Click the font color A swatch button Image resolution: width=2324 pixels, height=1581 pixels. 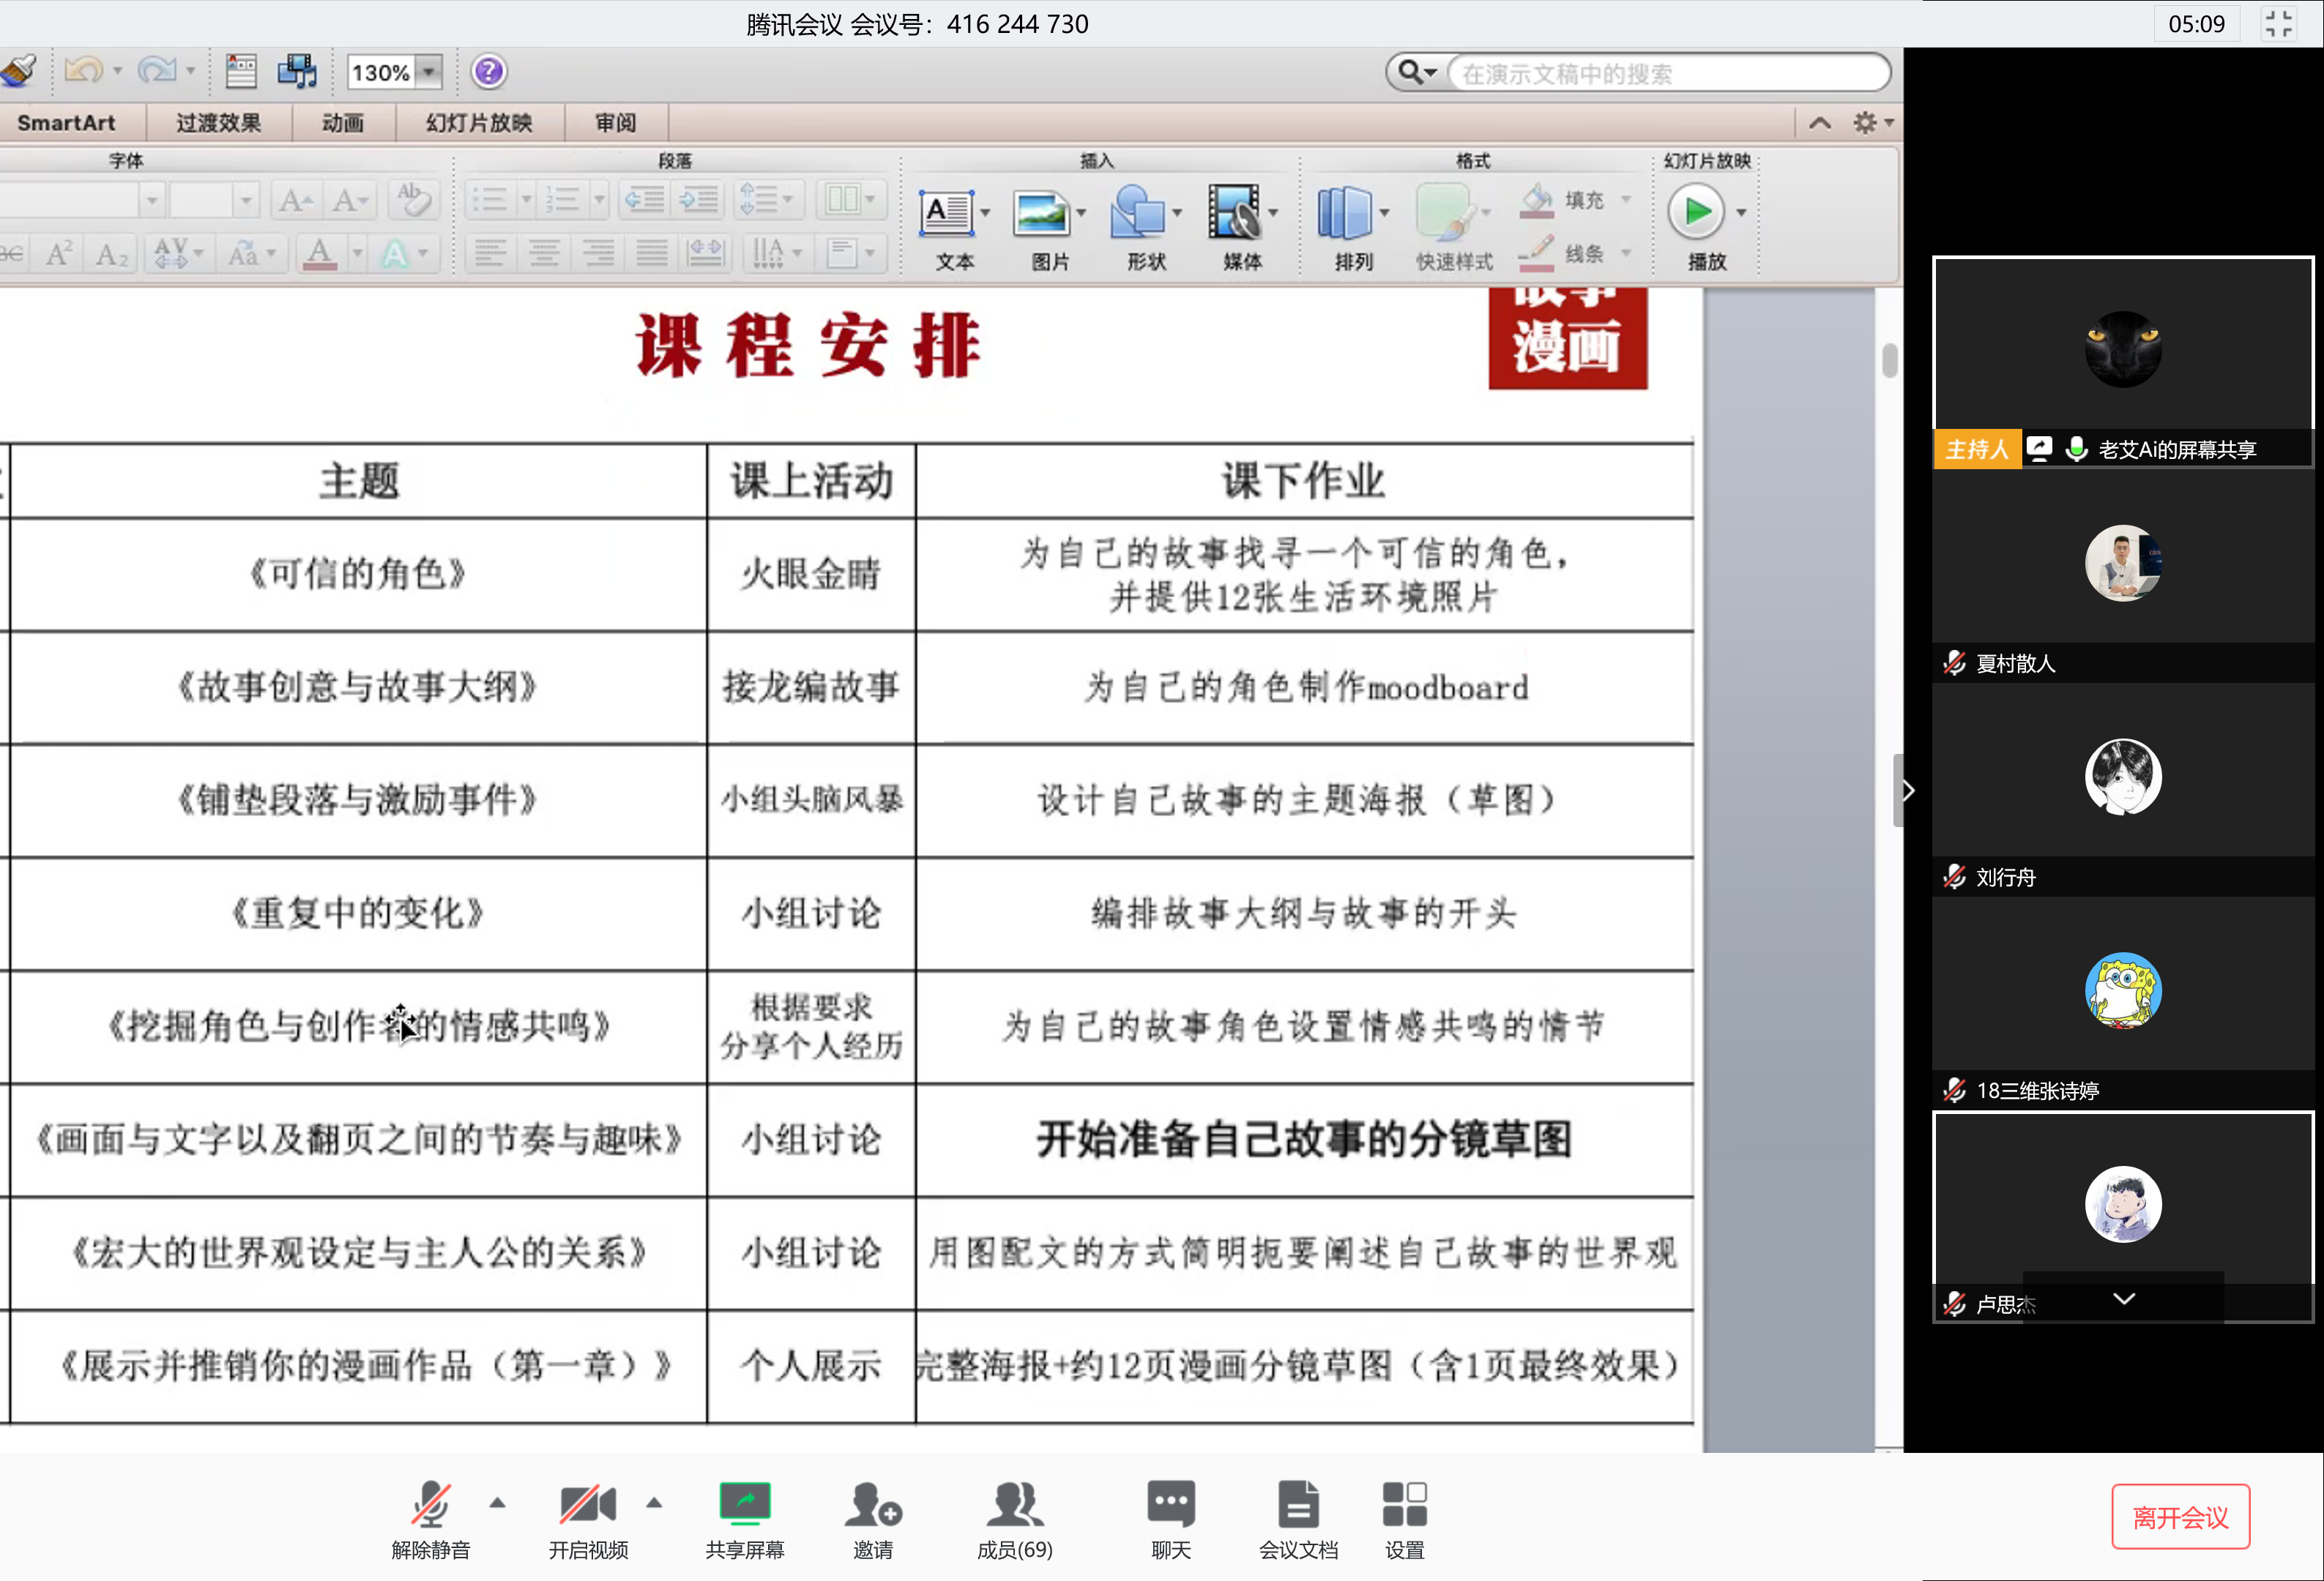(319, 254)
